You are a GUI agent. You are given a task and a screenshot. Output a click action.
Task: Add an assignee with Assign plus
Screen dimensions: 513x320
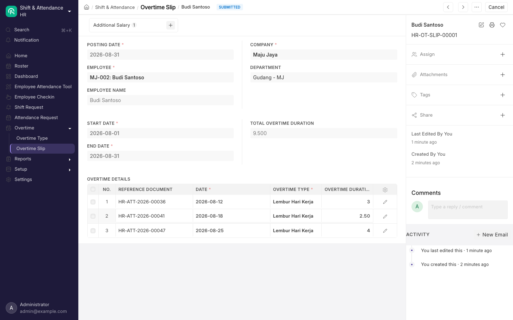pyautogui.click(x=503, y=54)
